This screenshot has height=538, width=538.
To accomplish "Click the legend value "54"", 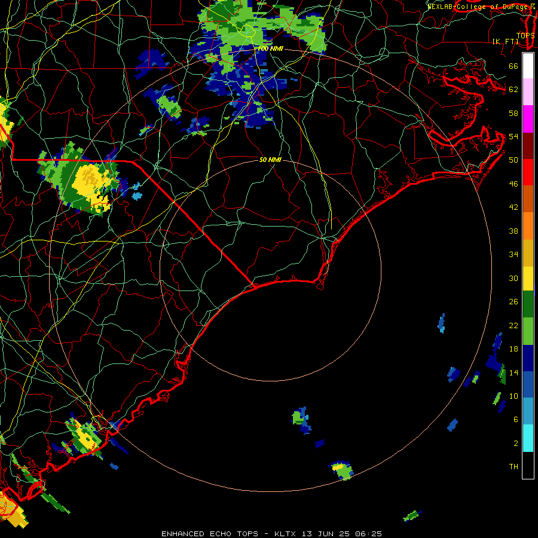I will (513, 136).
